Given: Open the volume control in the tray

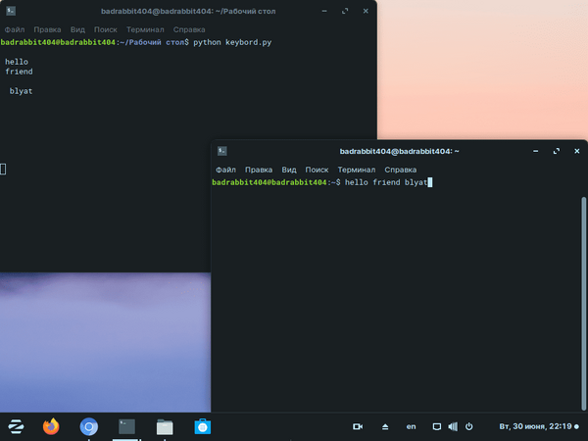Looking at the screenshot, I should 453,426.
